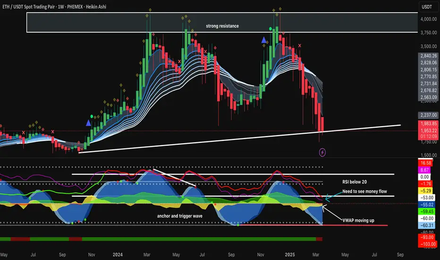Click the green dot marker inside the resistance zone

[270, 29]
